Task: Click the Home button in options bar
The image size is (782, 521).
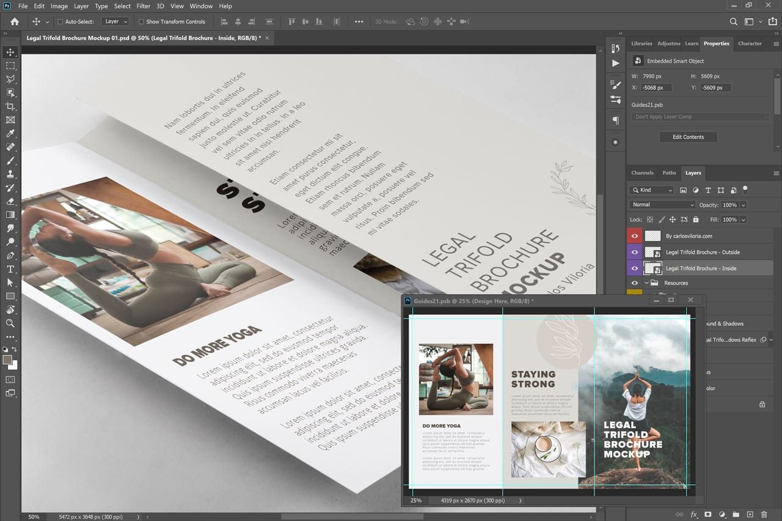Action: click(14, 21)
